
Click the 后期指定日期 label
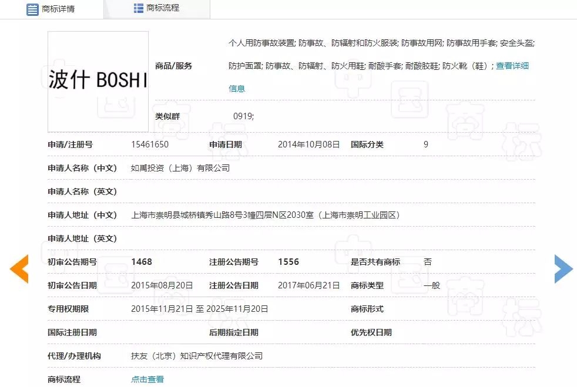click(234, 332)
